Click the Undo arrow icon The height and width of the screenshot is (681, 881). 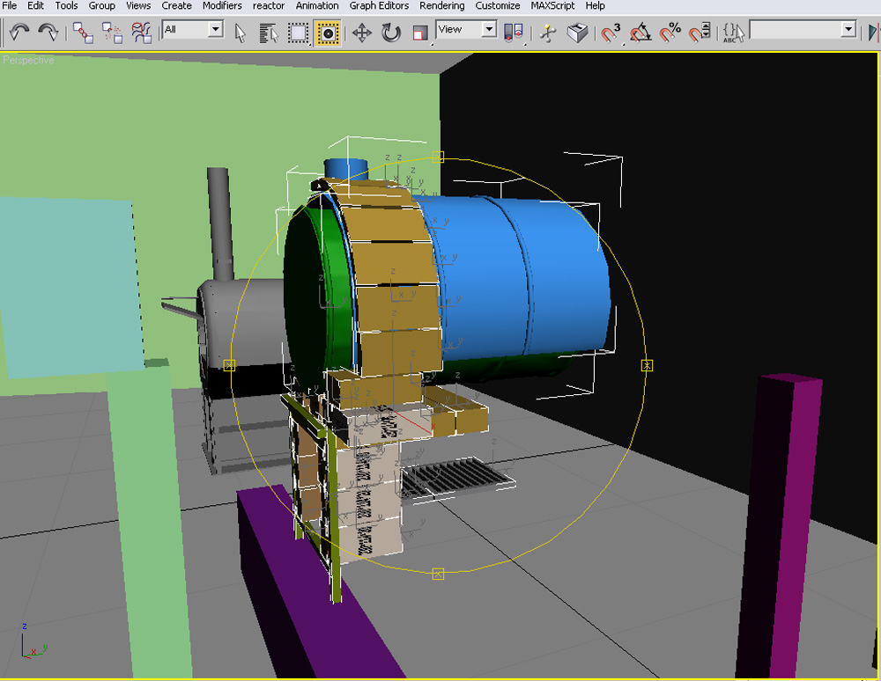[19, 33]
